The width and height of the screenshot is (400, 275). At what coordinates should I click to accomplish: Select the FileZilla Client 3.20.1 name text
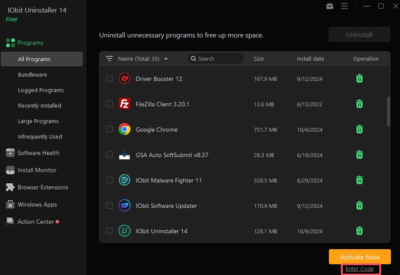click(162, 104)
